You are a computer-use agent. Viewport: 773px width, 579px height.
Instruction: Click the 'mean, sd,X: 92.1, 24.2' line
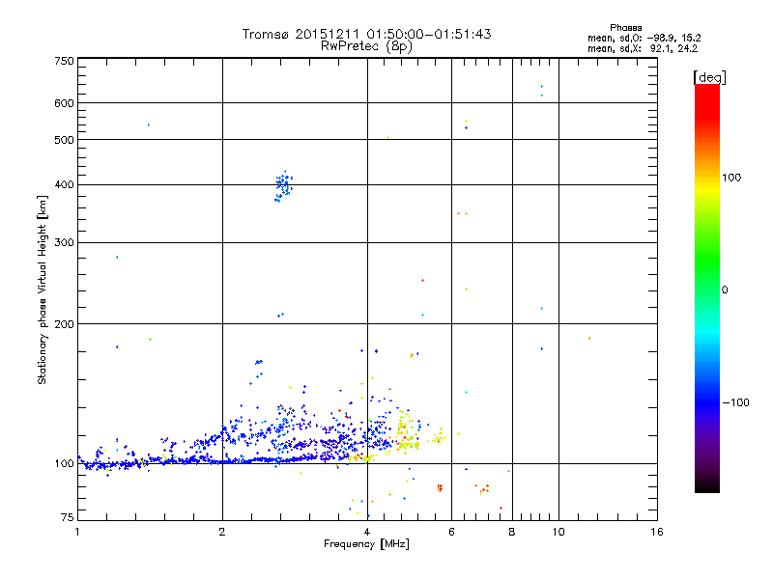click(643, 48)
